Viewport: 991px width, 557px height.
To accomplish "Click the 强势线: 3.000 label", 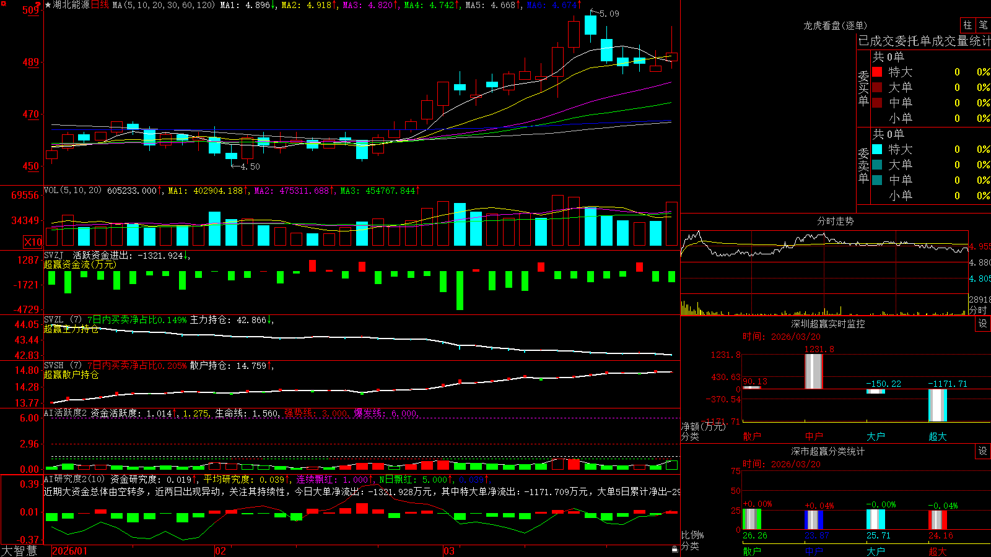I will 317,413.
